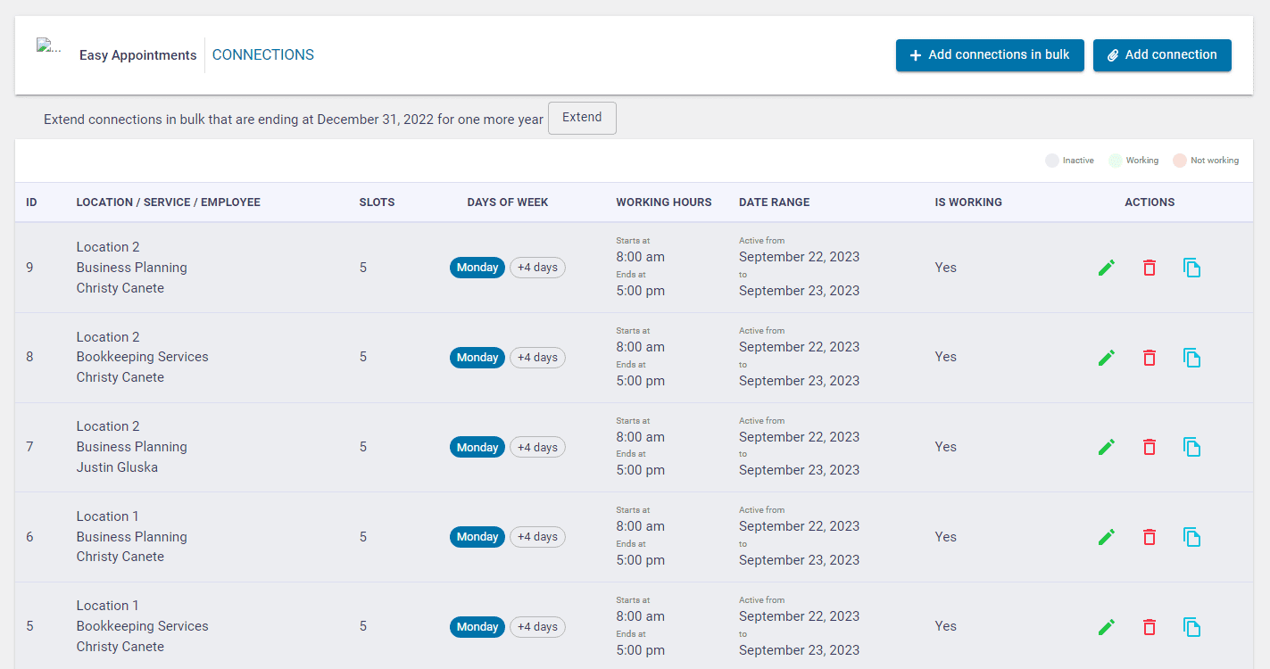Click the Add connections in bulk button
The width and height of the screenshot is (1270, 669).
(x=990, y=55)
